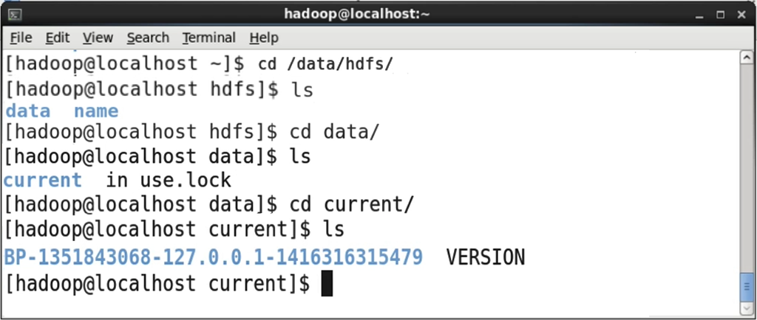Viewport: 757px width, 320px height.
Task: Minimize the terminal window
Action: [x=697, y=14]
